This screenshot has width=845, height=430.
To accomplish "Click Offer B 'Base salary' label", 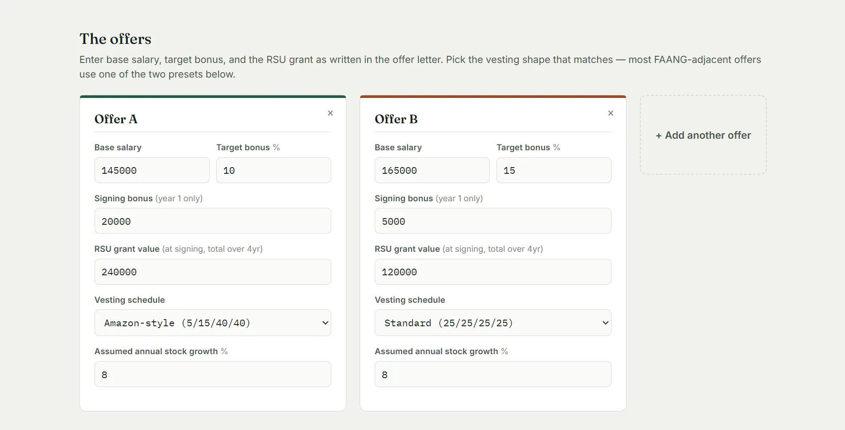I will point(398,147).
